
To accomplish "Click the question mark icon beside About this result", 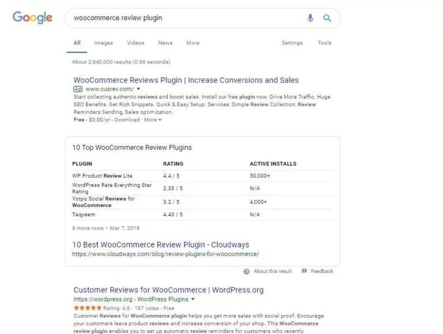I will [246, 272].
